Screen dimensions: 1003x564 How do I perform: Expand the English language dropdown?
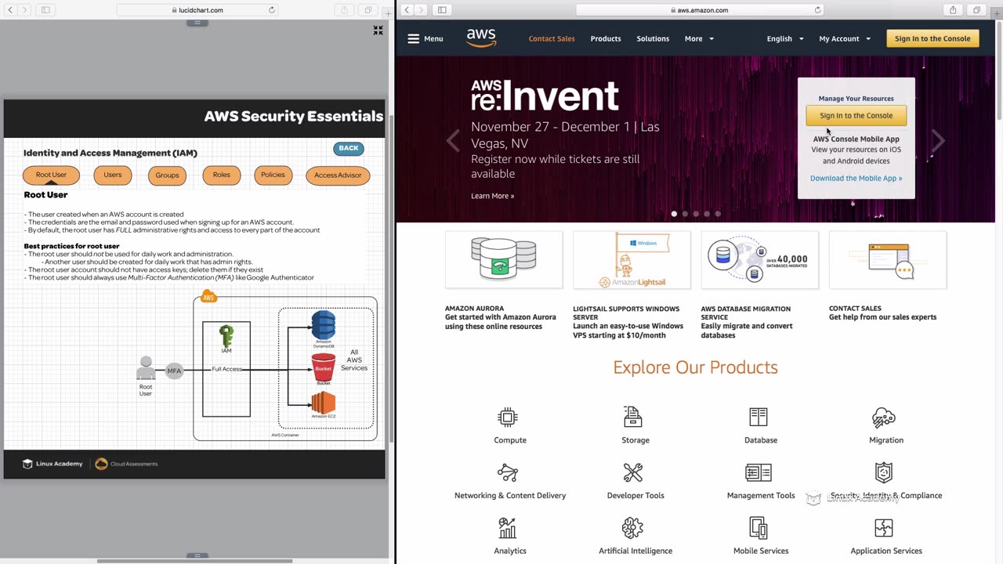[784, 38]
